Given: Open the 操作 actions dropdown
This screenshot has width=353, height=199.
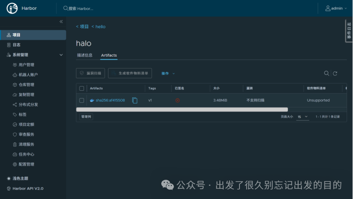Looking at the screenshot, I should coord(168,74).
